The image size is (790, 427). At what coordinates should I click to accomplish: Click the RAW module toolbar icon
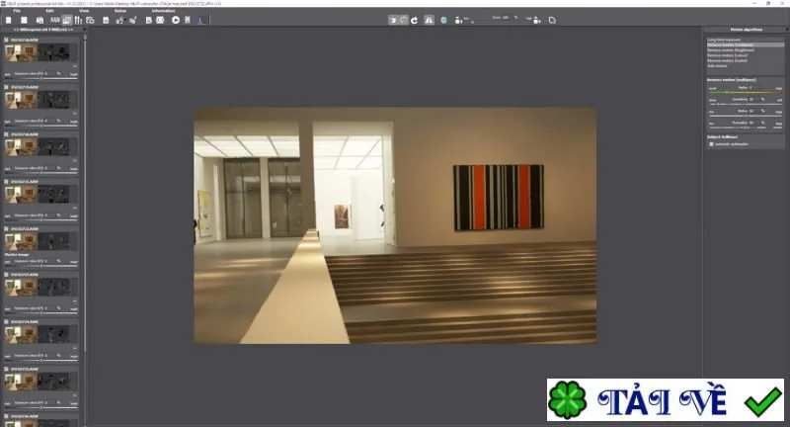55,20
